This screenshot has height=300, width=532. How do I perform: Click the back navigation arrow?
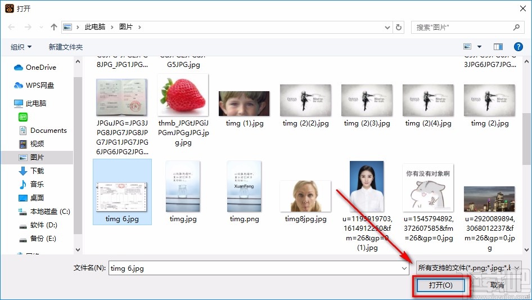pos(11,27)
